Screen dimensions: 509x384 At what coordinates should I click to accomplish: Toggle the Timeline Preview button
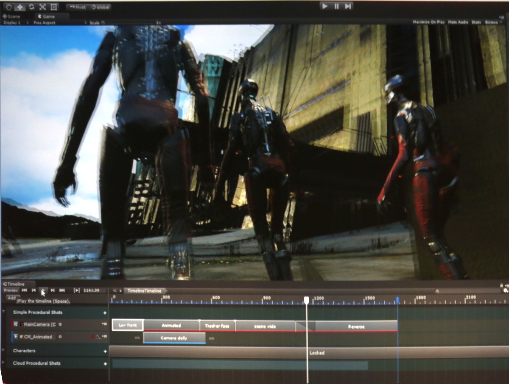(x=11, y=290)
